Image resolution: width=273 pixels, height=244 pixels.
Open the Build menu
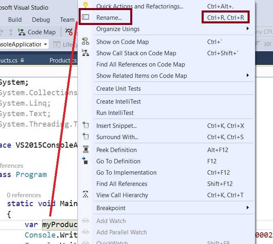tap(15, 20)
